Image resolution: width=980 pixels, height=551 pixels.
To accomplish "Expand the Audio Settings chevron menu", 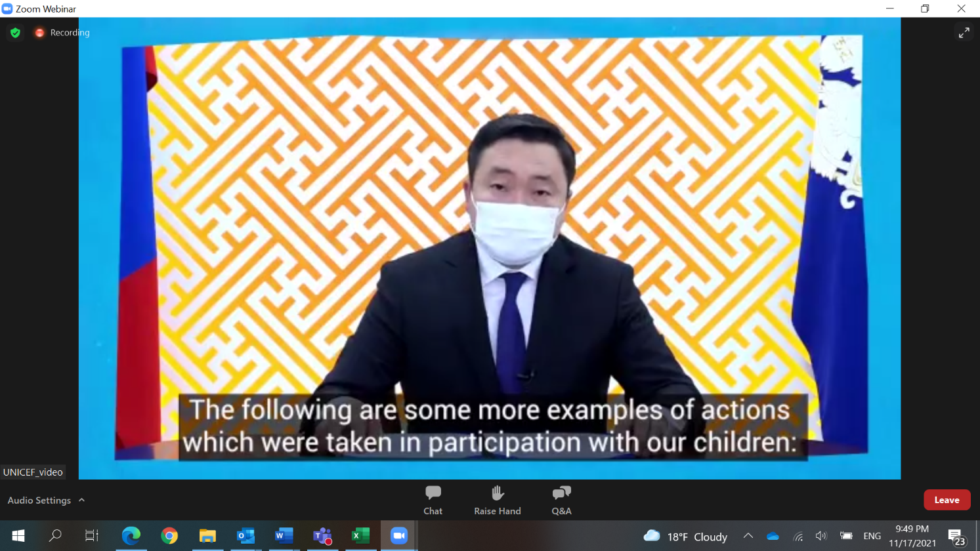I will pyautogui.click(x=82, y=500).
